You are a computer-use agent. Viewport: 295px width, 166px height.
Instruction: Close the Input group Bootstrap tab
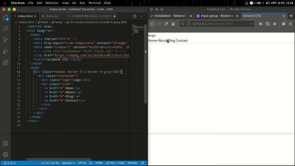[x=237, y=16]
